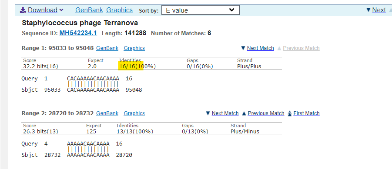The height and width of the screenshot is (169, 392).
Task: Open GenBank link for Range 1
Action: click(107, 48)
